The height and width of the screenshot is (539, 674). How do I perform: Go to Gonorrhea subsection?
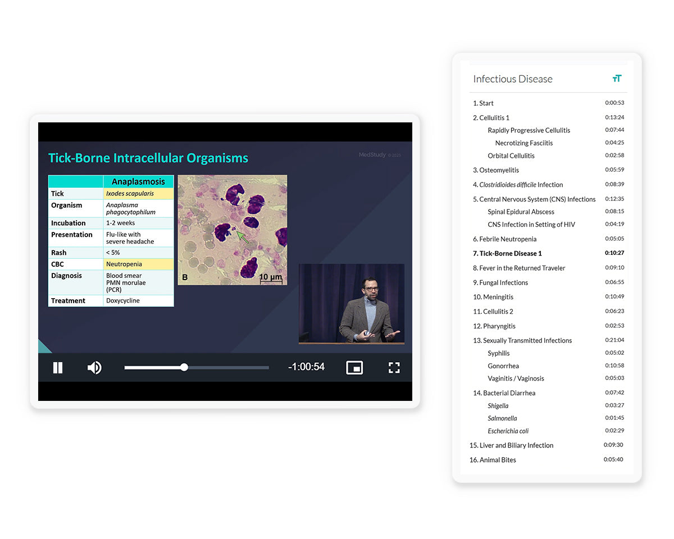(x=503, y=366)
